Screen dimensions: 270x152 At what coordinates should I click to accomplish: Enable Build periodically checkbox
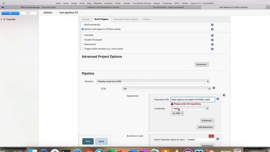click(83, 24)
